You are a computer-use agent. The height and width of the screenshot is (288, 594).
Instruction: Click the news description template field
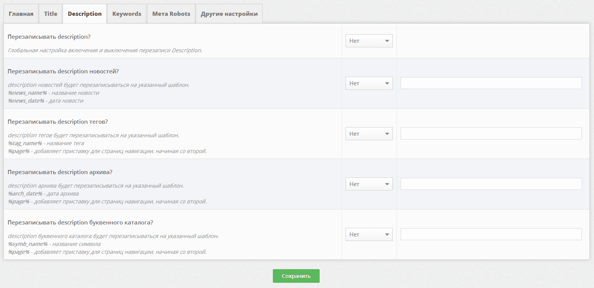coord(491,83)
